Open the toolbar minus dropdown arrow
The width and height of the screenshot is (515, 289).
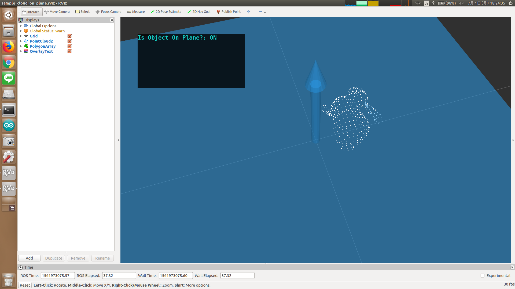[x=265, y=13]
